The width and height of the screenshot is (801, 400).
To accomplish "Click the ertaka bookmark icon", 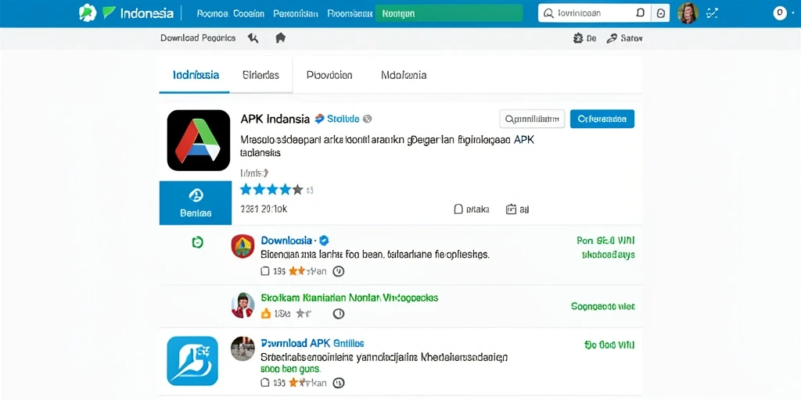I will point(458,209).
